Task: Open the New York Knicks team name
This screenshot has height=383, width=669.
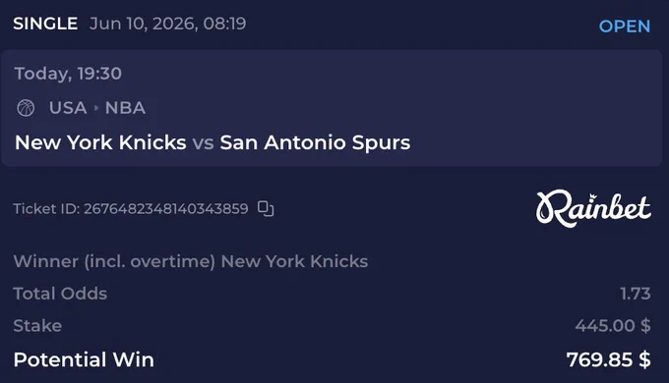Action: (100, 142)
